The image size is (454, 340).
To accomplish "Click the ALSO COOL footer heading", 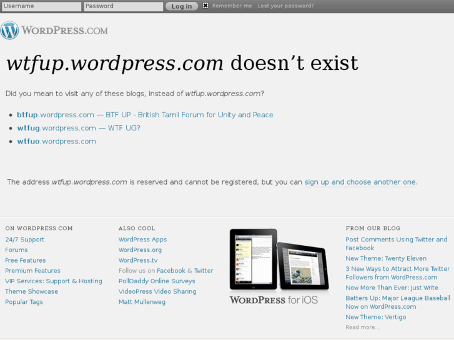I will pyautogui.click(x=137, y=228).
